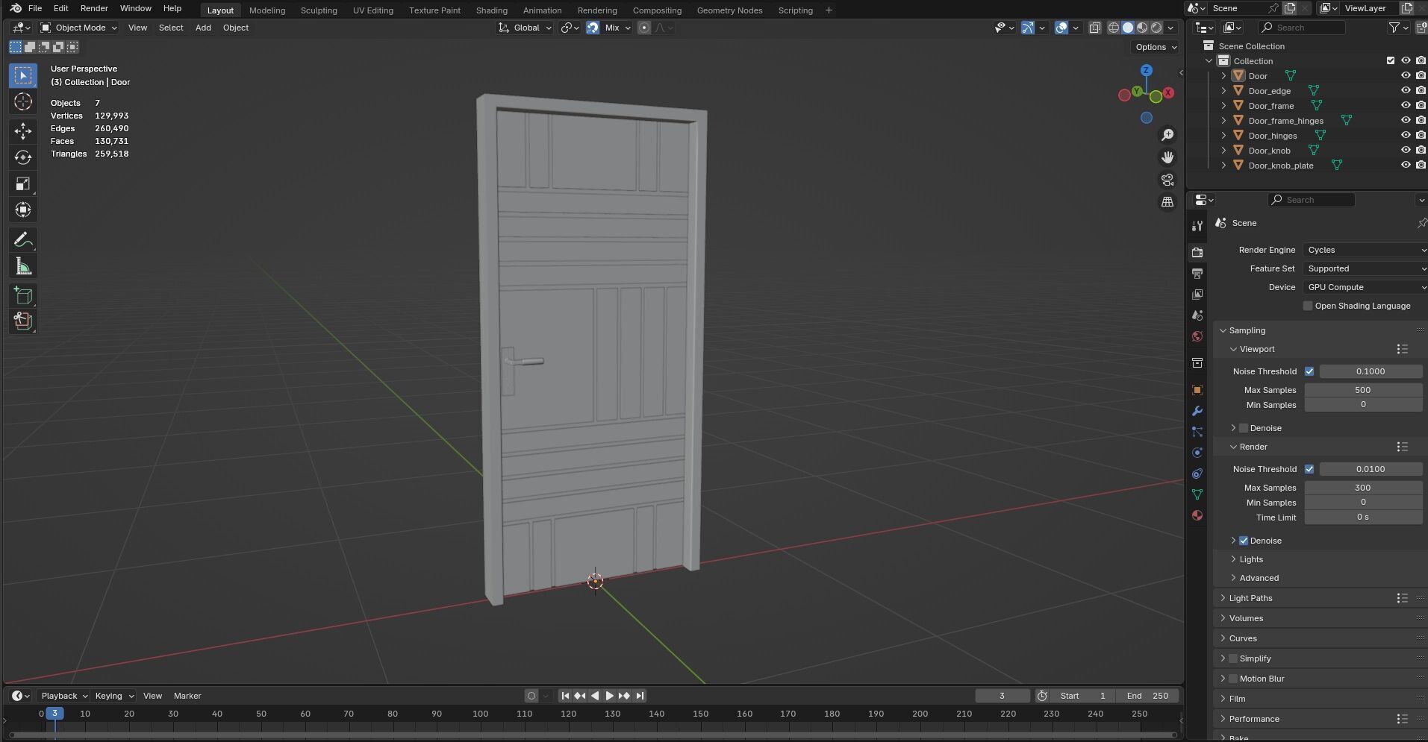Open the Render menu
Viewport: 1428px width, 742px height.
tap(94, 8)
